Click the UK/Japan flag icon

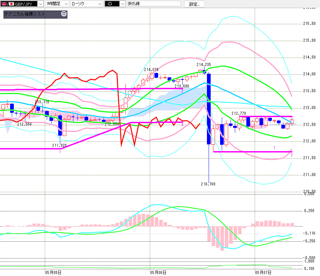(x=7, y=4)
